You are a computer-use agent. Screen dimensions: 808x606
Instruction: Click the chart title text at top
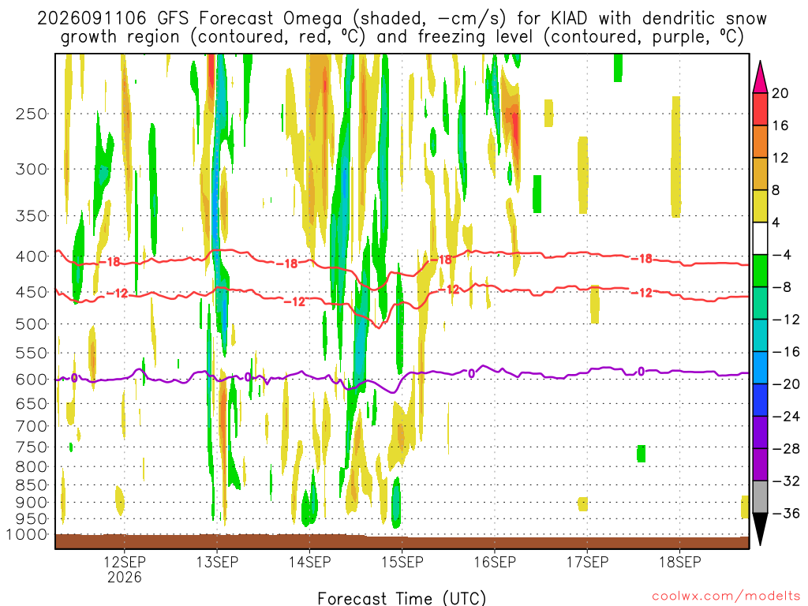coord(402,28)
